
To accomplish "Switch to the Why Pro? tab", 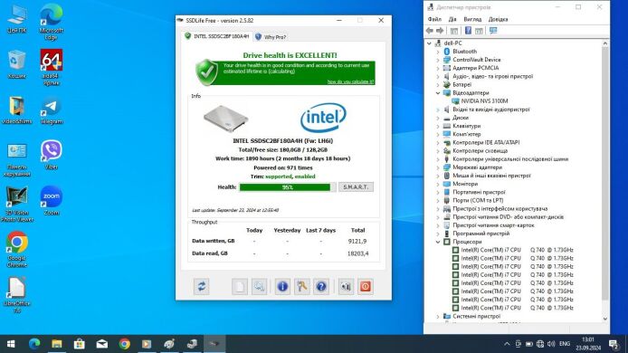I will [271, 37].
